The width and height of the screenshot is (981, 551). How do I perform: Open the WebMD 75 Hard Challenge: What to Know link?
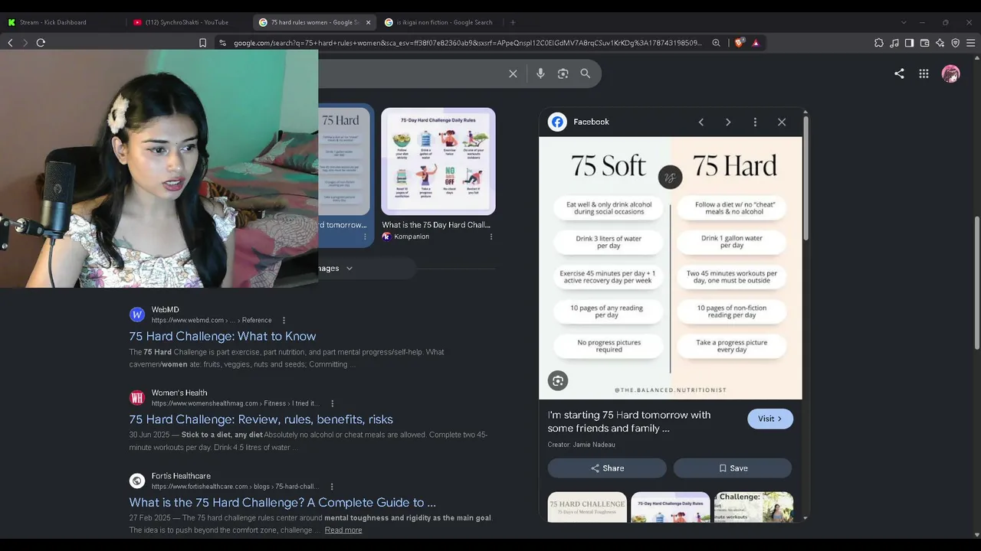point(222,336)
